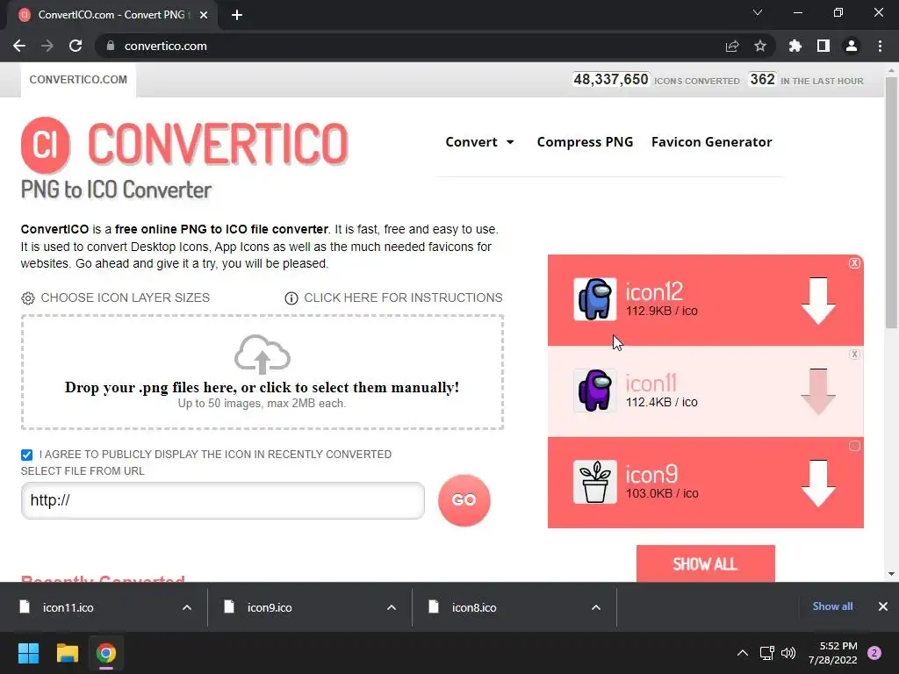Go back to previous page
Screen dimensions: 899x674
coord(19,46)
